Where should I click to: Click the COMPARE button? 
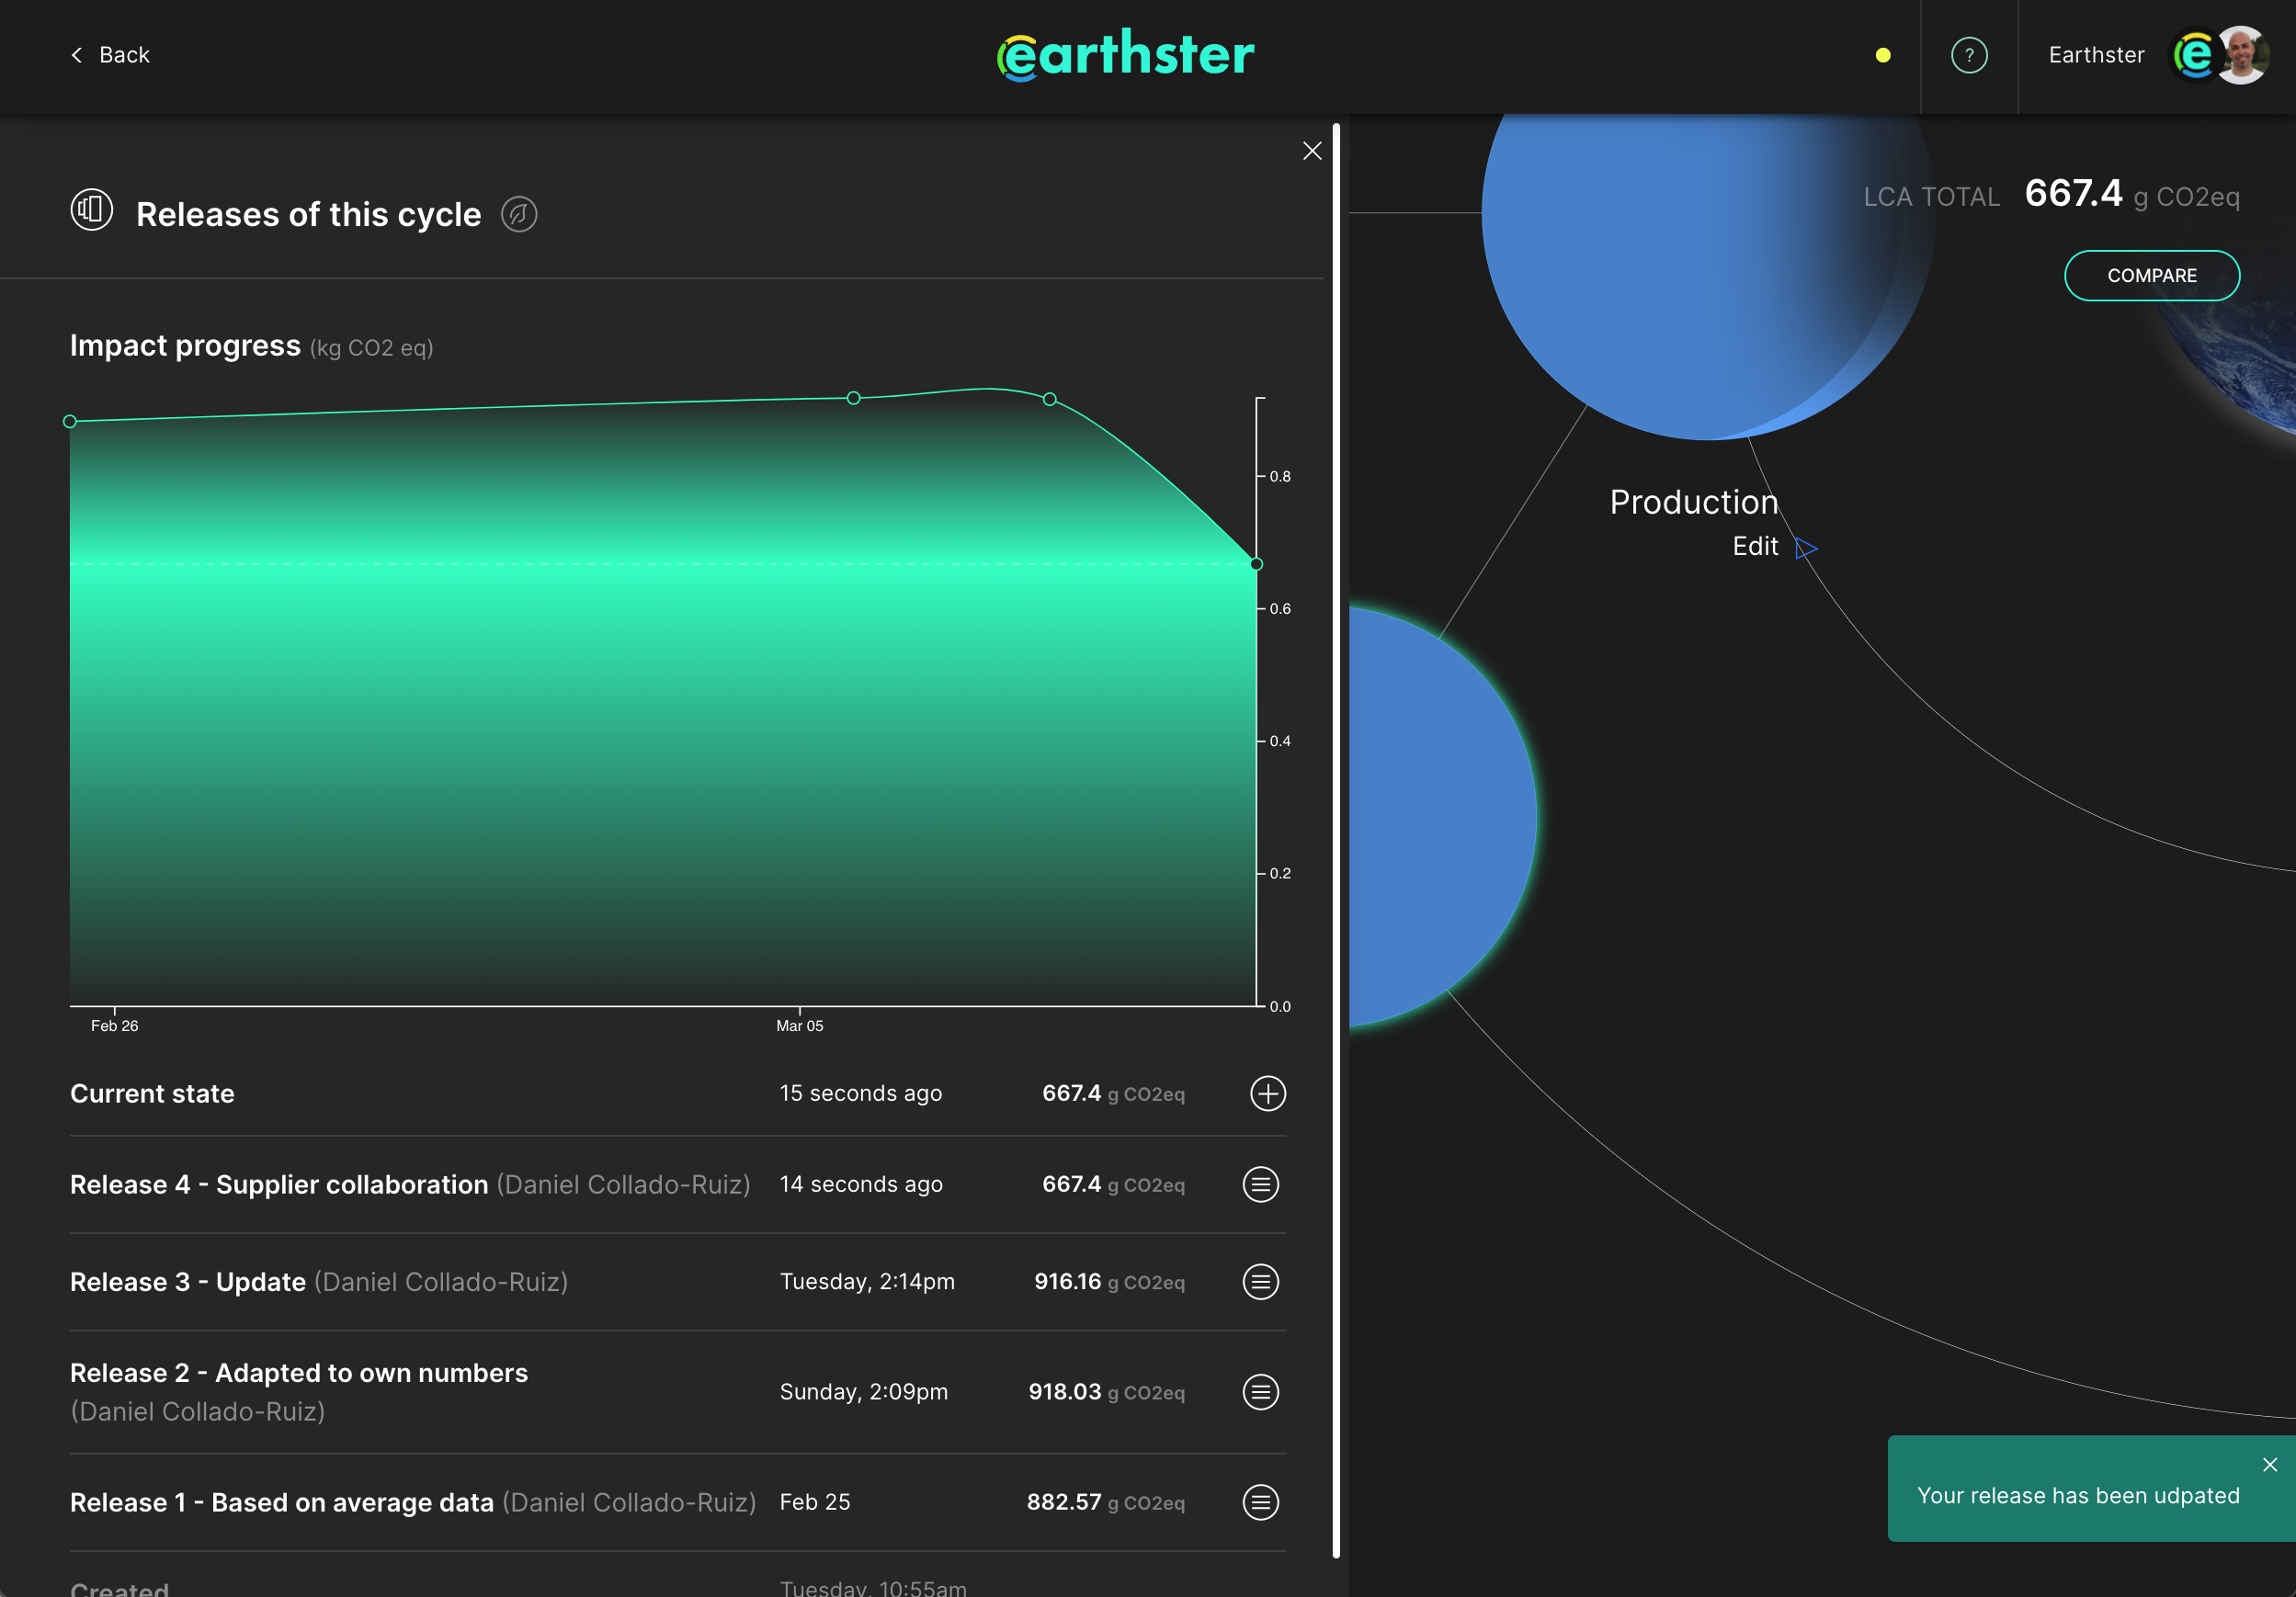click(2152, 275)
